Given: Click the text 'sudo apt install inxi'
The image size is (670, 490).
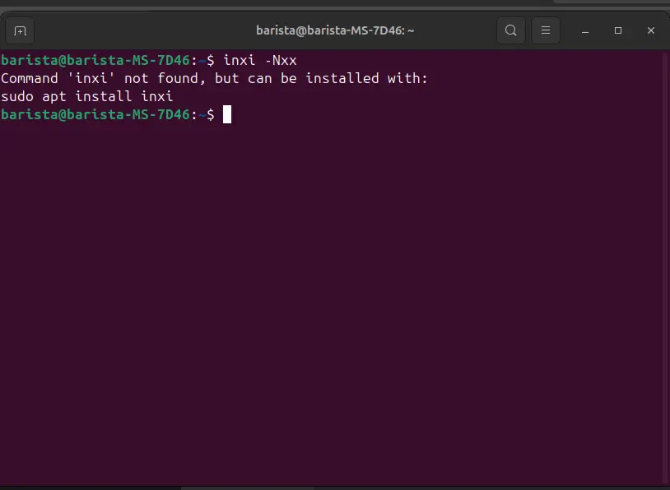Looking at the screenshot, I should (86, 97).
